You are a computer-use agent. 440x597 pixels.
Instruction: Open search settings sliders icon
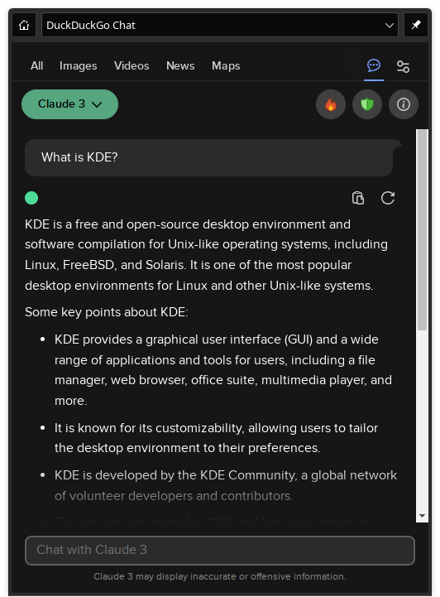click(403, 66)
